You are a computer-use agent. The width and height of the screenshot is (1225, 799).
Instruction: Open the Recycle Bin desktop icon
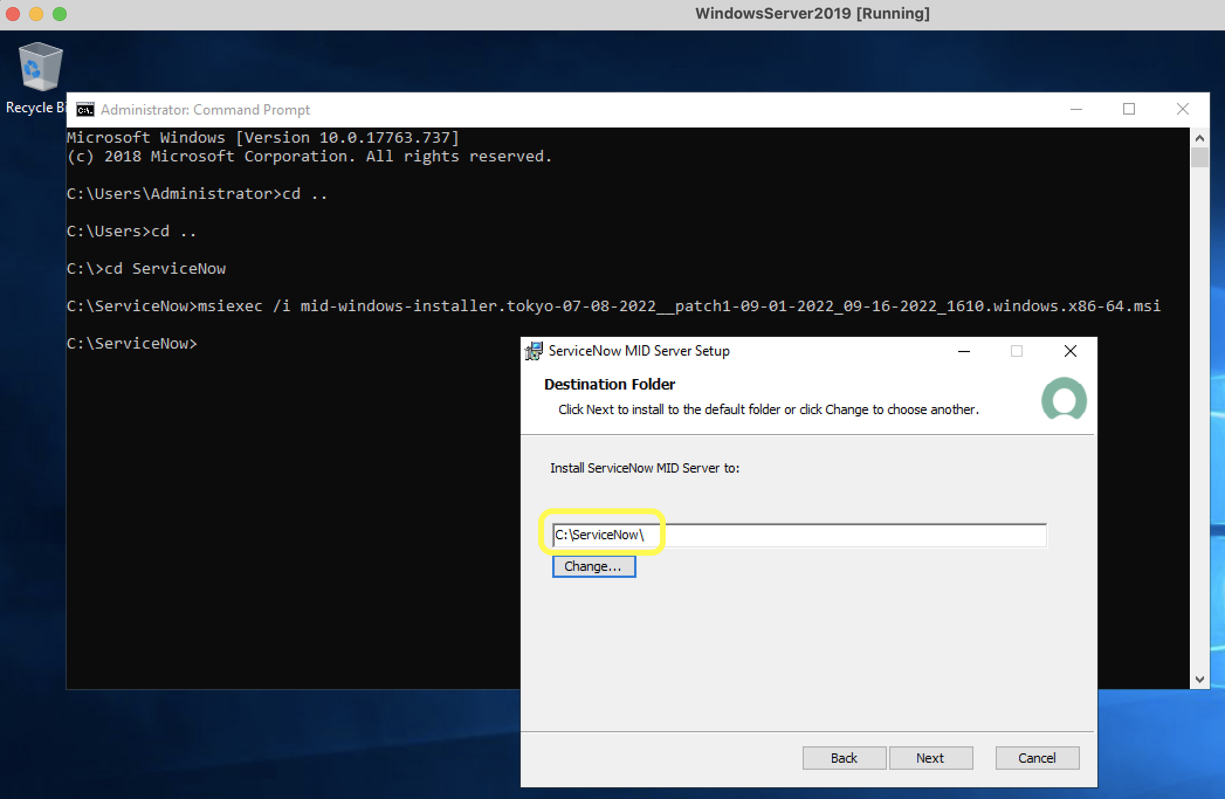(40, 67)
